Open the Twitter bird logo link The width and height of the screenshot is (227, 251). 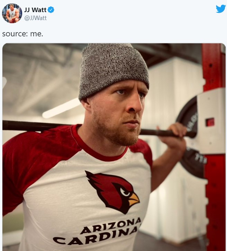221,9
